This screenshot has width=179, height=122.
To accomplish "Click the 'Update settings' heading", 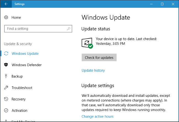I will tap(98, 85).
